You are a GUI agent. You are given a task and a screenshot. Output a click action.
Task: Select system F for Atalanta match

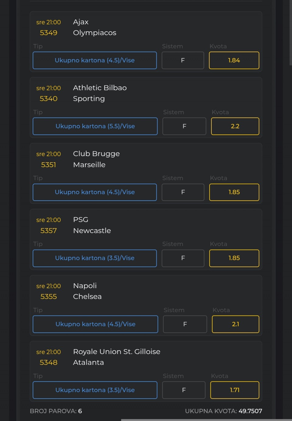(x=184, y=390)
